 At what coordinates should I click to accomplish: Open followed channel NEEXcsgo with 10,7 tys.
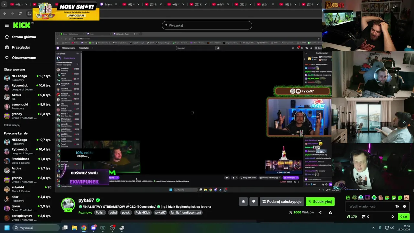pos(27,78)
